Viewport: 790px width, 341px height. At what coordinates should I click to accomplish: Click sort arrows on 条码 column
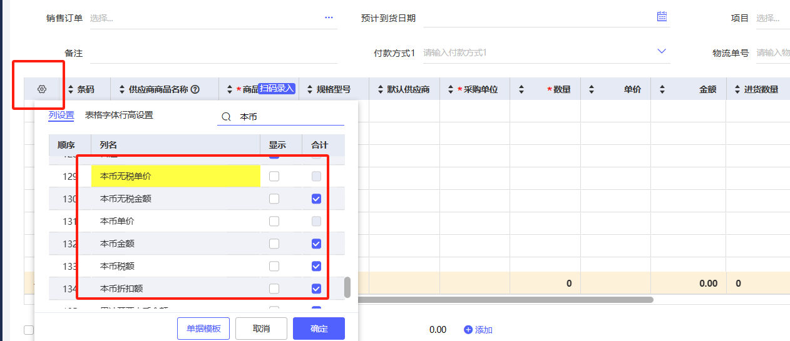coord(71,90)
